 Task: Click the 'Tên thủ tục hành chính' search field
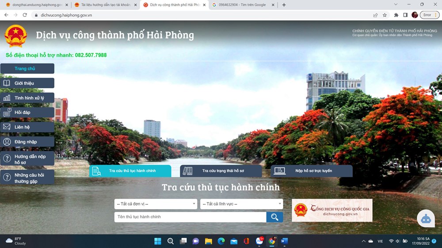(190, 217)
